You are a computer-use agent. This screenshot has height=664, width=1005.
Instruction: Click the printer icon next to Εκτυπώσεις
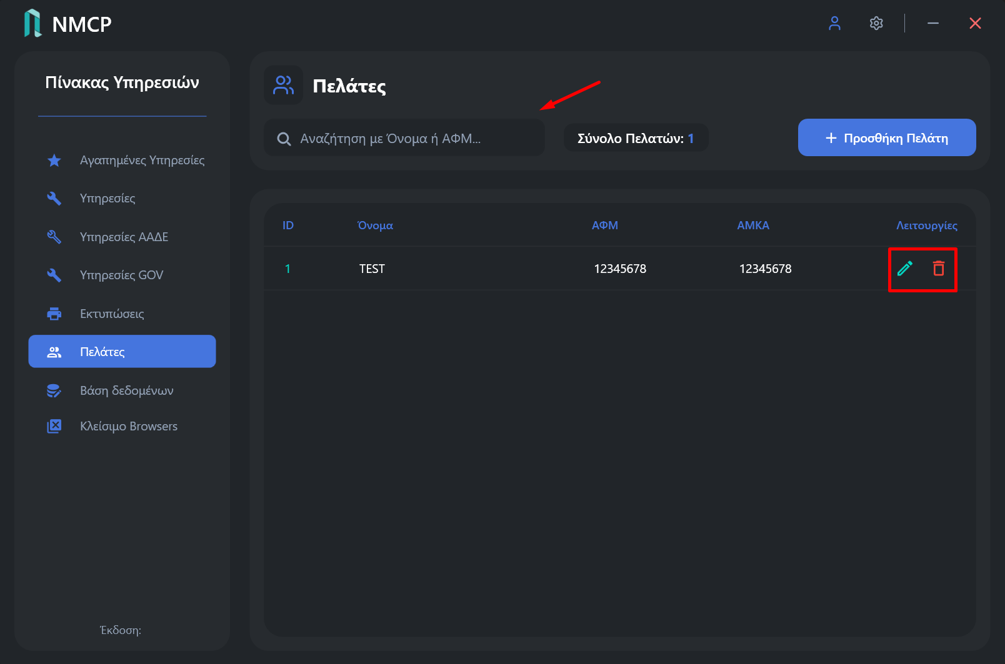pos(54,314)
